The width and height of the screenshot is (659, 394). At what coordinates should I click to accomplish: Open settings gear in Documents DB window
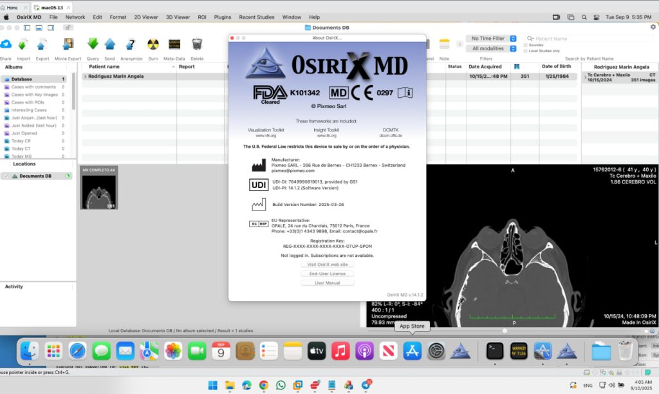[653, 27]
